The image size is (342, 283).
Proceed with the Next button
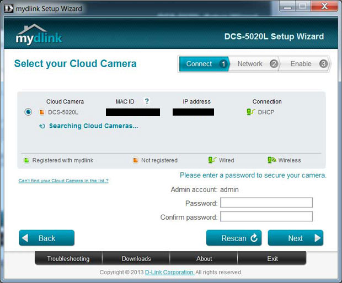tap(296, 238)
